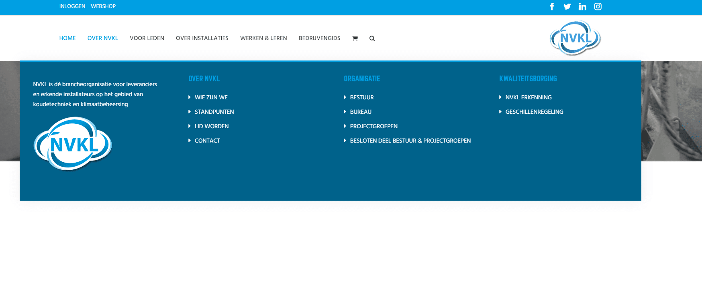Click the arrow beside PROJECTGROEPEN
This screenshot has height=292, width=702.
345,126
